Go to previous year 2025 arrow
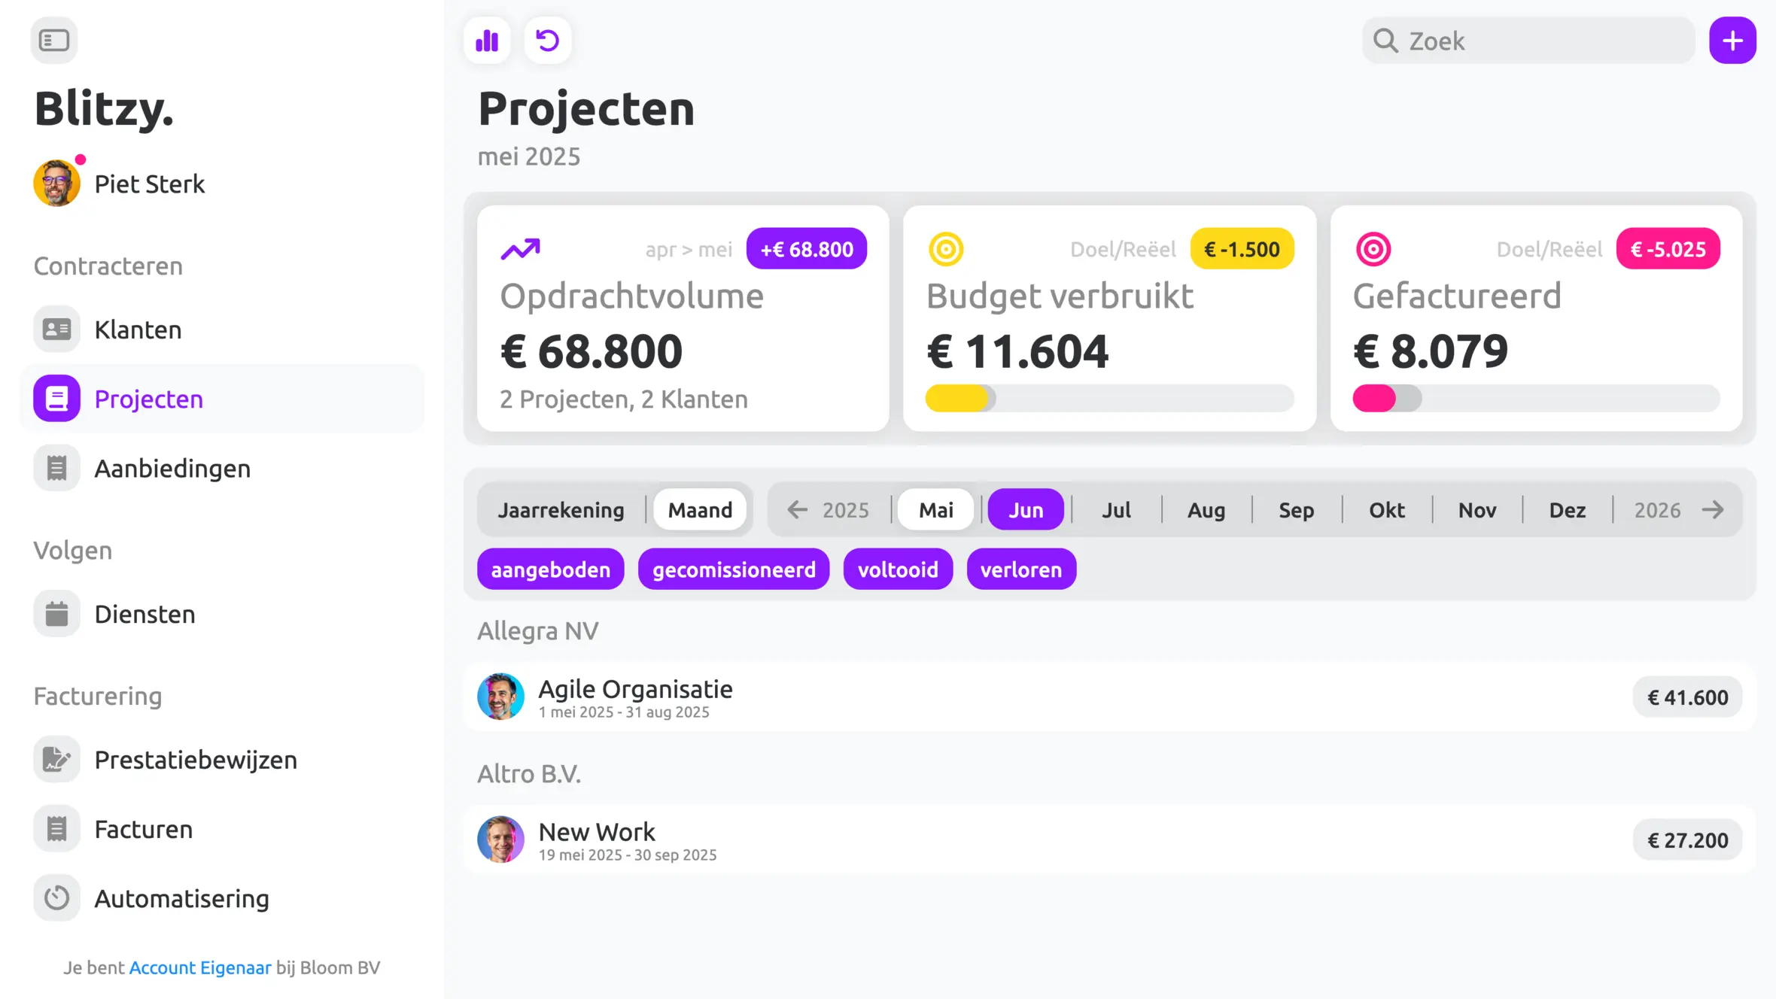The height and width of the screenshot is (999, 1776). click(x=797, y=510)
